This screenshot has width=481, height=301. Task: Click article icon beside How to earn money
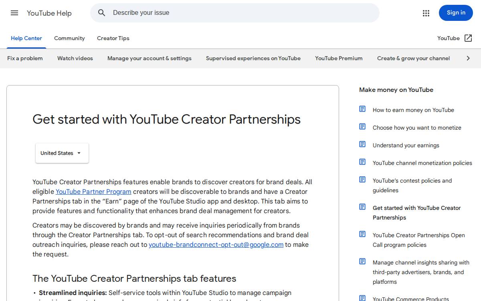pyautogui.click(x=362, y=109)
